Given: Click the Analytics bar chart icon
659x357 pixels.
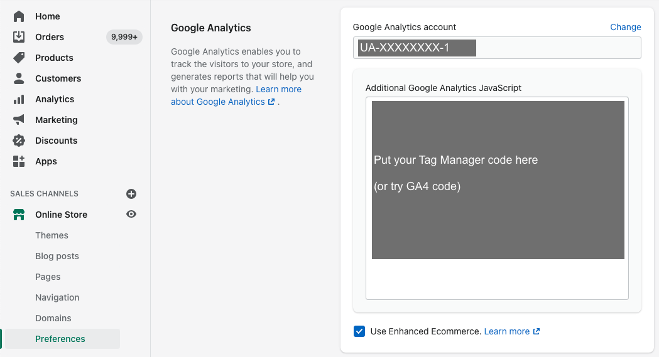Looking at the screenshot, I should point(19,99).
